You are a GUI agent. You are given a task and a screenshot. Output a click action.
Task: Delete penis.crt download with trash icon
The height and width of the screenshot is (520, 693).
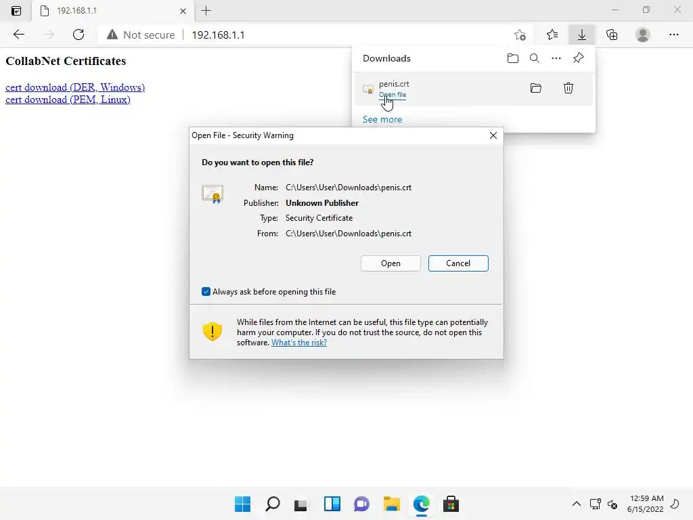(x=568, y=88)
